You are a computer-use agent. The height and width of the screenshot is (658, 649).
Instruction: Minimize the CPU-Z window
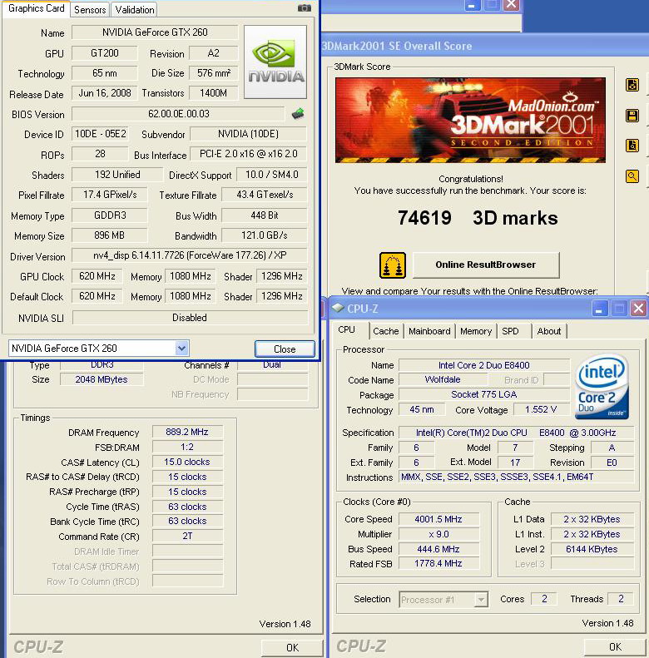598,309
